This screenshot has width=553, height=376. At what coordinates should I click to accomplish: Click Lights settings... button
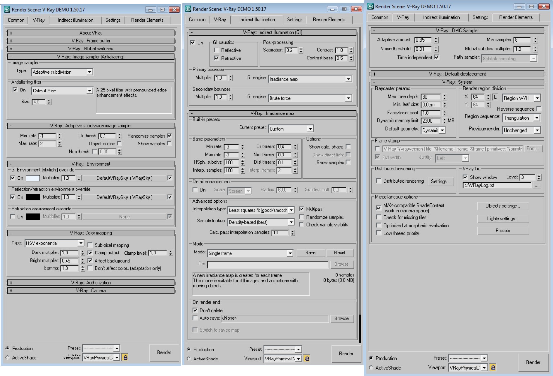(x=503, y=219)
